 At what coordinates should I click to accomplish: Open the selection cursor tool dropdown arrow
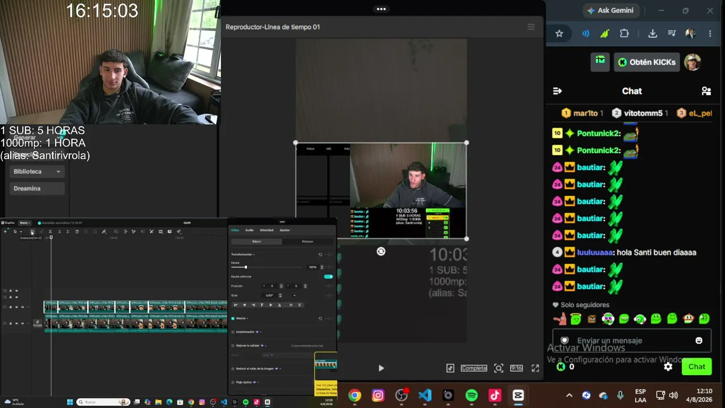click(21, 232)
